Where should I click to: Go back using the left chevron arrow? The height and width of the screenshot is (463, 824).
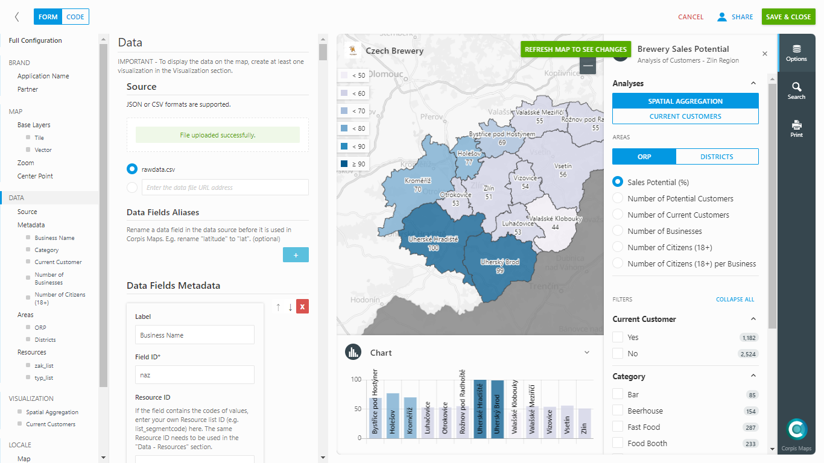(17, 17)
